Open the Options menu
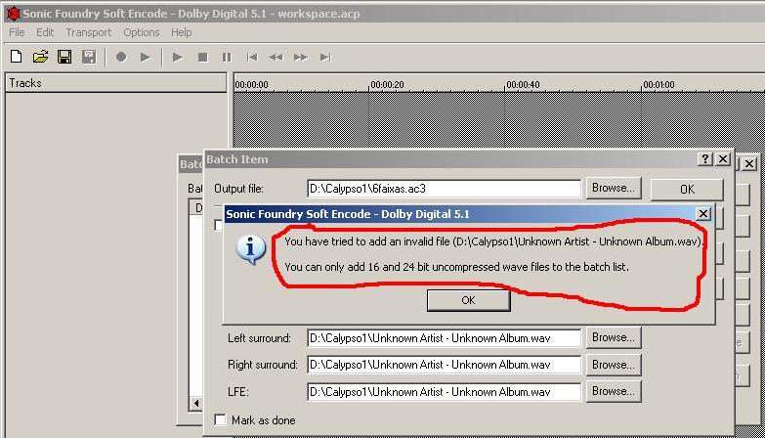Image resolution: width=765 pixels, height=438 pixels. pyautogui.click(x=141, y=32)
